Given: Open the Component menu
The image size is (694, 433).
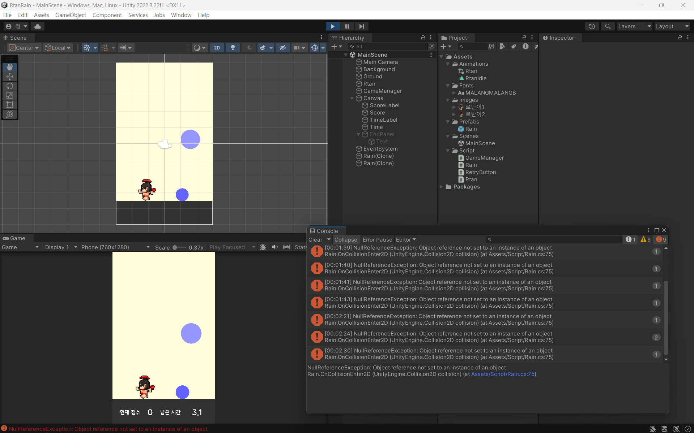Looking at the screenshot, I should [x=107, y=15].
